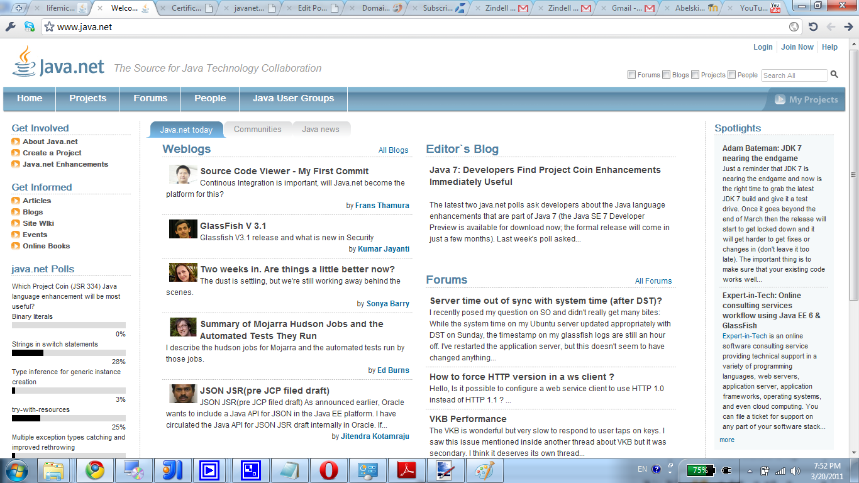This screenshot has height=483, width=859.
Task: Open a new browser tab with plus button
Action: [19, 8]
